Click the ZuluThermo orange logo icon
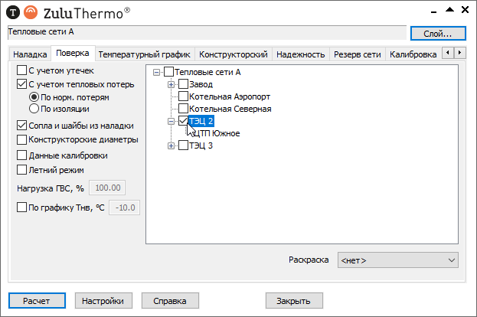The height and width of the screenshot is (317, 477). point(30,11)
